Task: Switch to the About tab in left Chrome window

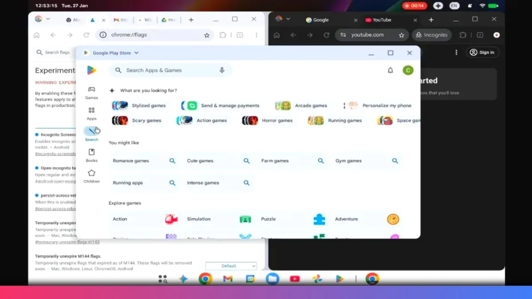Action: coord(73,20)
